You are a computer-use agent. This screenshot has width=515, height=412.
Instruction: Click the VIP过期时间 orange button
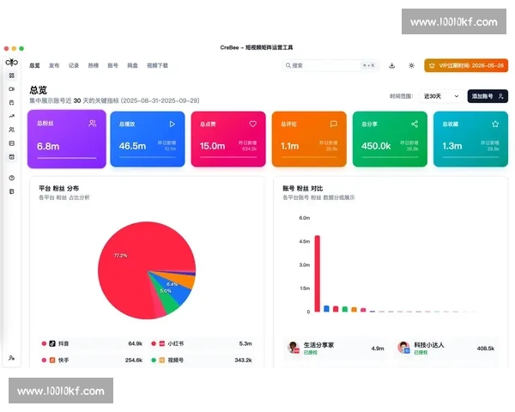pos(466,65)
